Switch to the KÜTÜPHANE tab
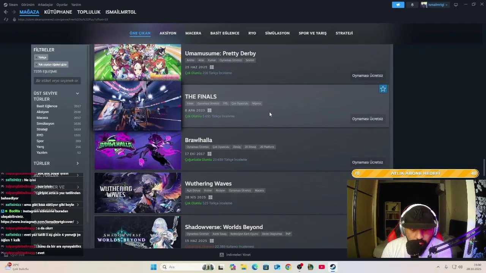486x273 pixels. [58, 12]
